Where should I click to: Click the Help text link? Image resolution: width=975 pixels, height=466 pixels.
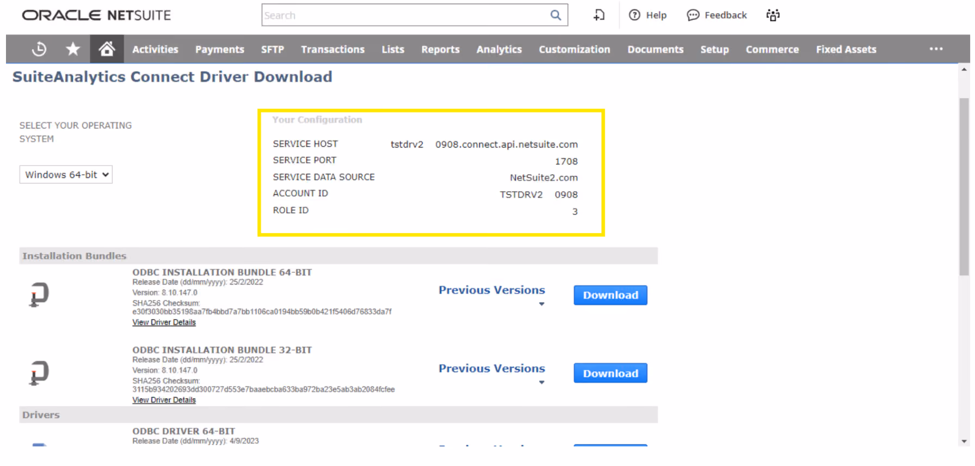tap(656, 15)
